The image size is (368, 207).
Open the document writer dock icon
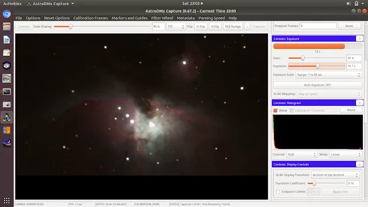point(6,40)
